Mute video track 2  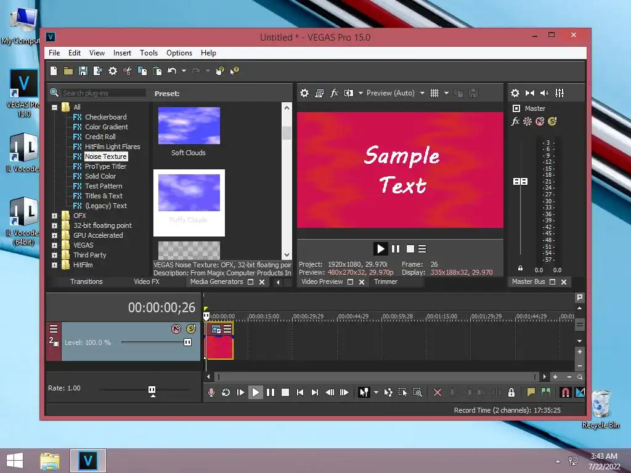[176, 329]
